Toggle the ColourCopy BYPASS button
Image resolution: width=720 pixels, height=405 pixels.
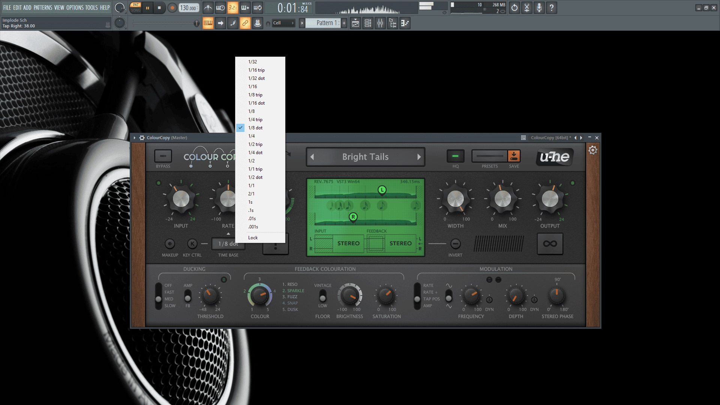pyautogui.click(x=163, y=156)
